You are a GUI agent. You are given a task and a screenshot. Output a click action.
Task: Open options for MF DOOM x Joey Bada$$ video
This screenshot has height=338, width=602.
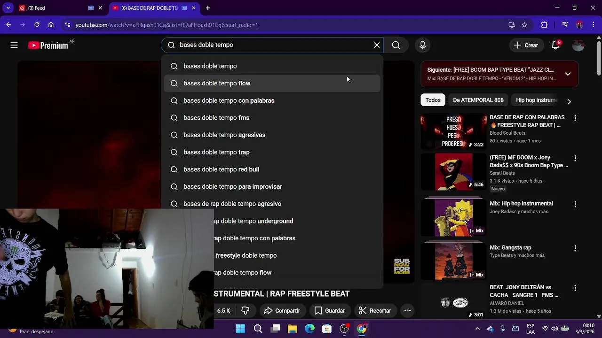(575, 158)
